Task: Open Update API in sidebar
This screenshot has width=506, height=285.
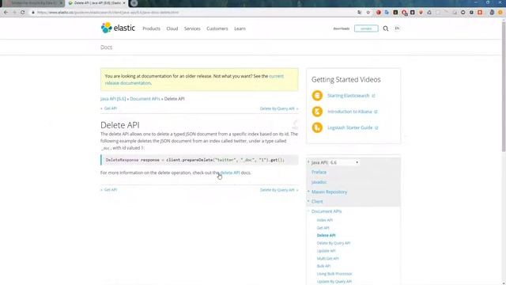Action: 326,251
